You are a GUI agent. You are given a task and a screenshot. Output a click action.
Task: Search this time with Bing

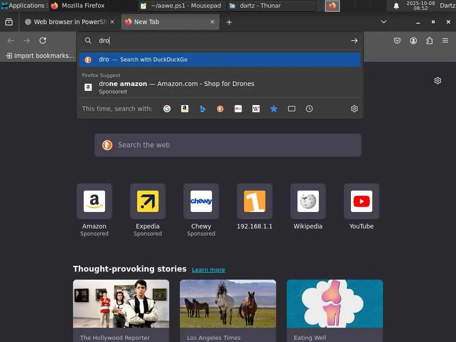click(203, 109)
